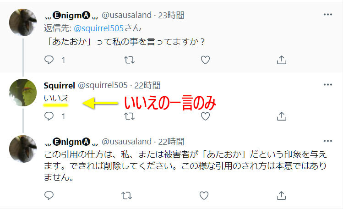This screenshot has height=209, width=343.
Task: Like the last EnigmA tweet about 引用
Action: [x=204, y=195]
